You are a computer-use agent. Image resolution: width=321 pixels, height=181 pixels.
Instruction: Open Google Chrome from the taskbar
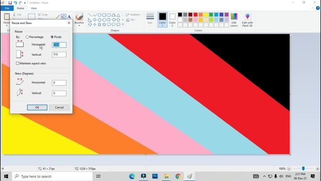[178, 176]
